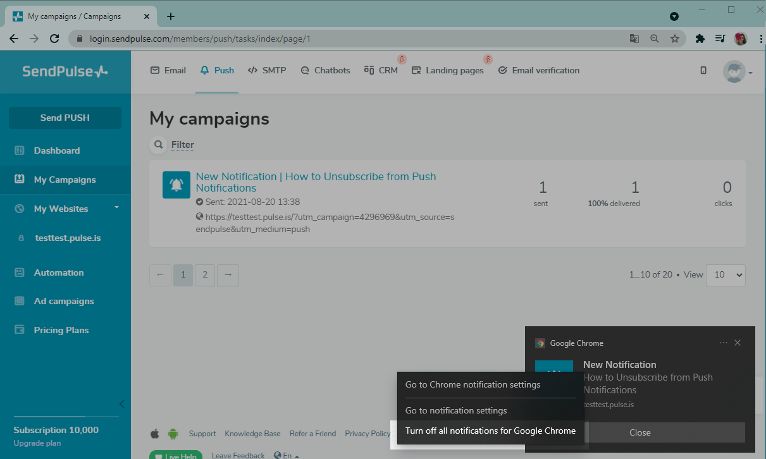766x459 pixels.
Task: Click the Apple app icon in footer
Action: pos(155,434)
